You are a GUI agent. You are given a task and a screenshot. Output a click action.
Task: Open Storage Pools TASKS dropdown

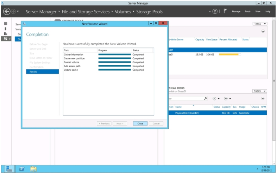[260, 24]
